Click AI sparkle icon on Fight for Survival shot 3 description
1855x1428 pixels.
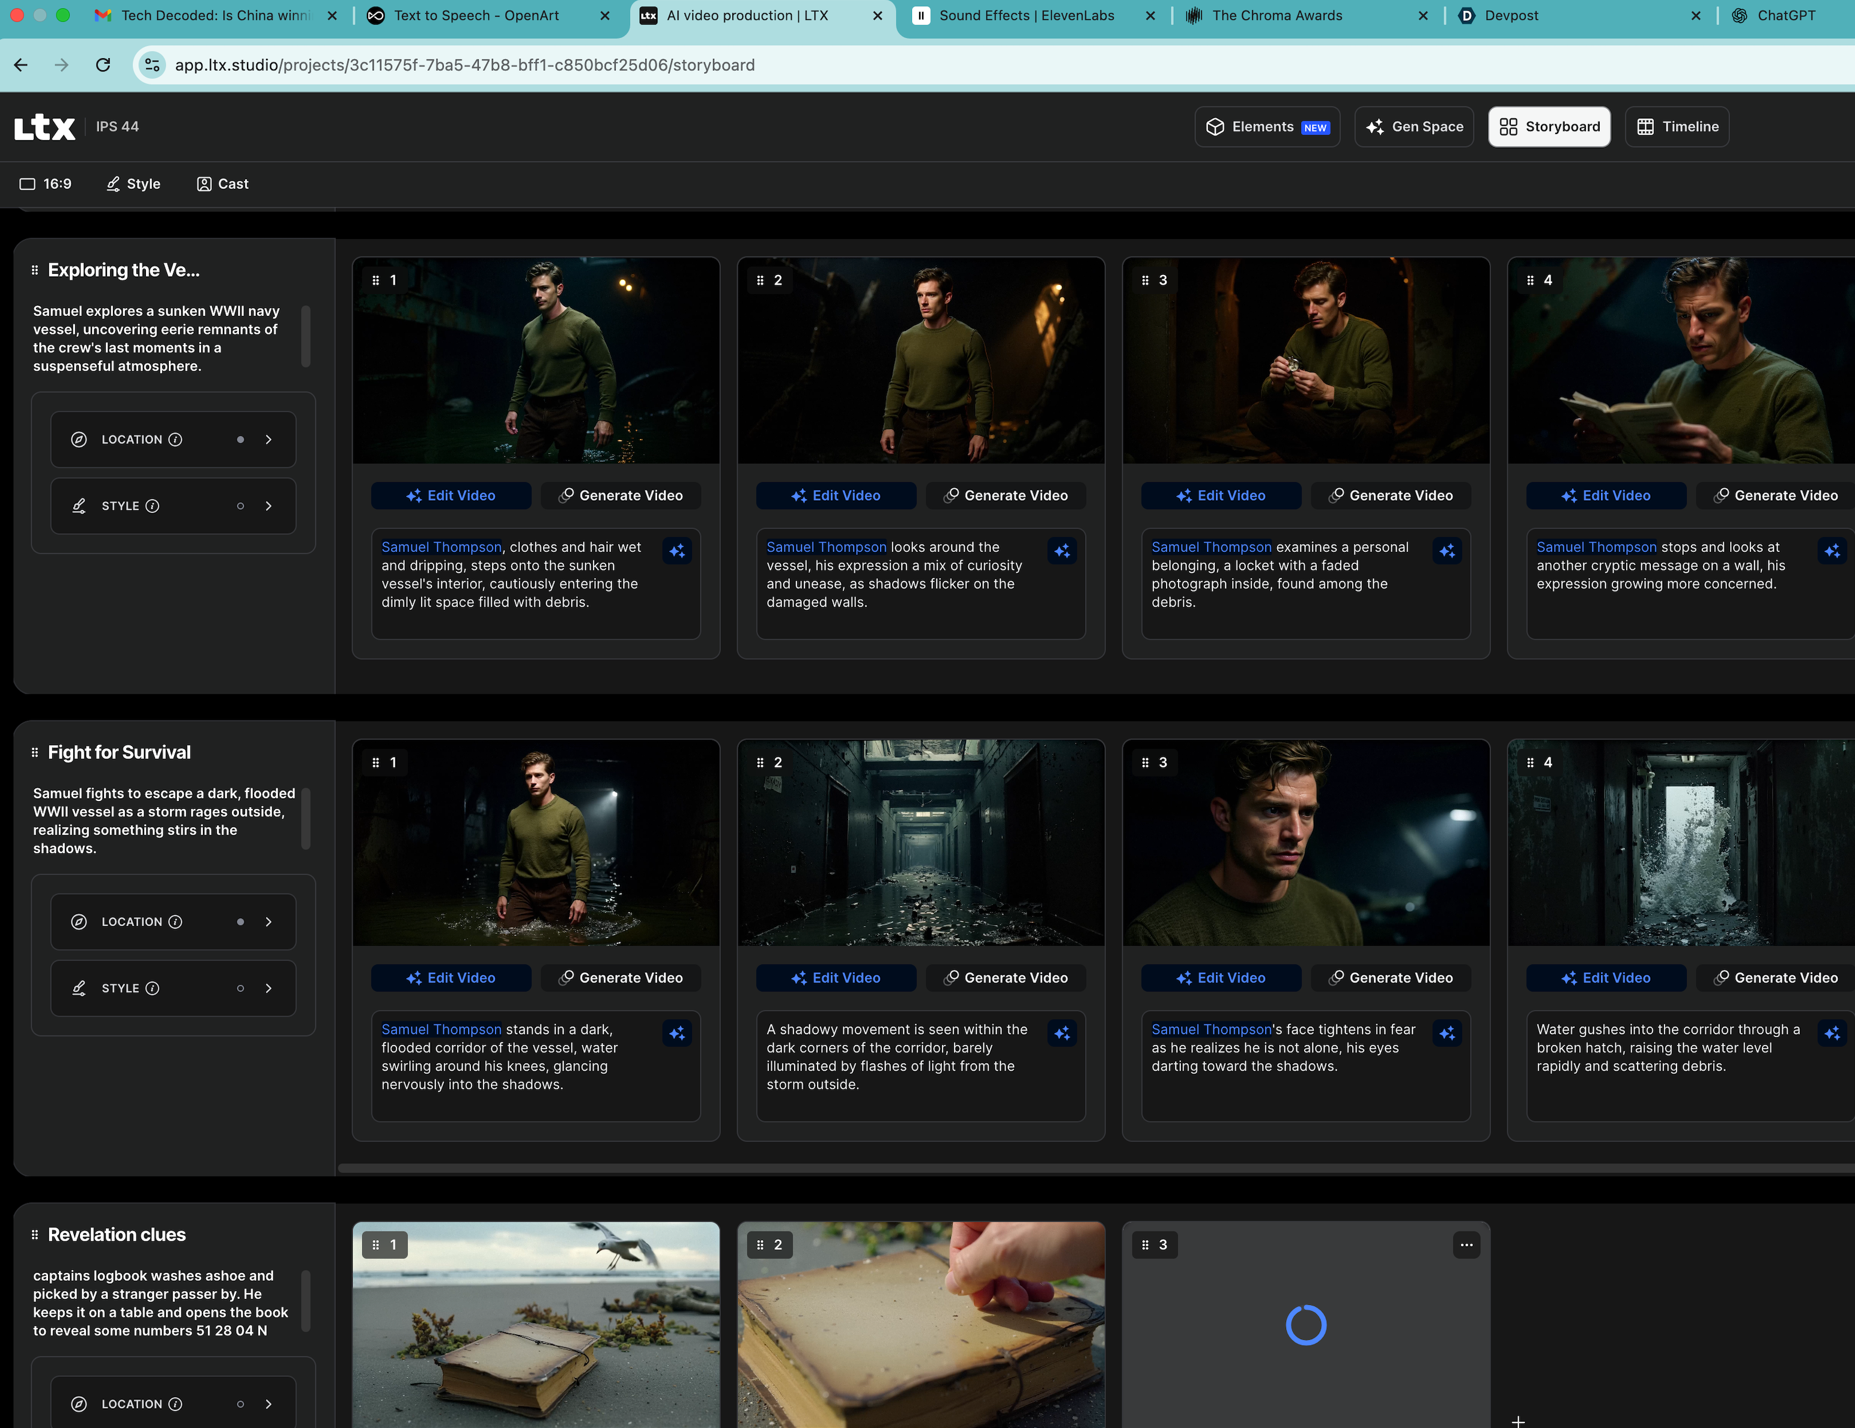tap(1447, 1033)
